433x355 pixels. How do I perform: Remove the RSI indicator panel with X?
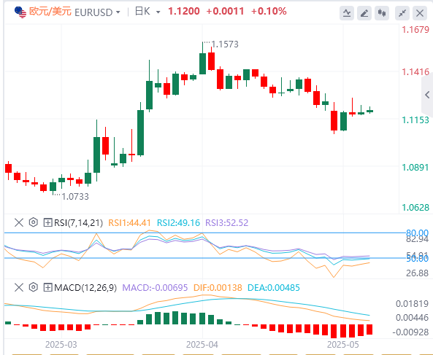[x=19, y=222]
